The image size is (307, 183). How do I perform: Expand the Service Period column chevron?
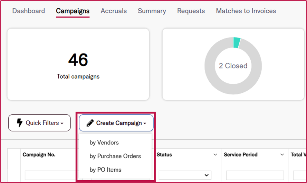[282, 155]
